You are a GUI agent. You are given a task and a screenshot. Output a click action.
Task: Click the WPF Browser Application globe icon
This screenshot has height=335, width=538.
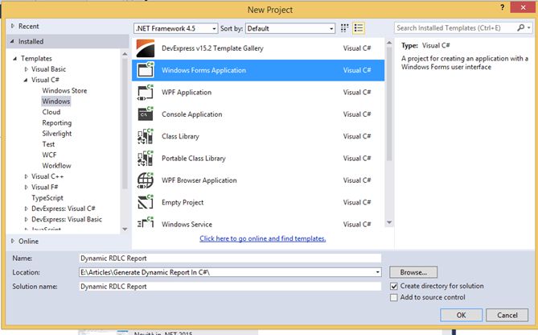tap(146, 180)
